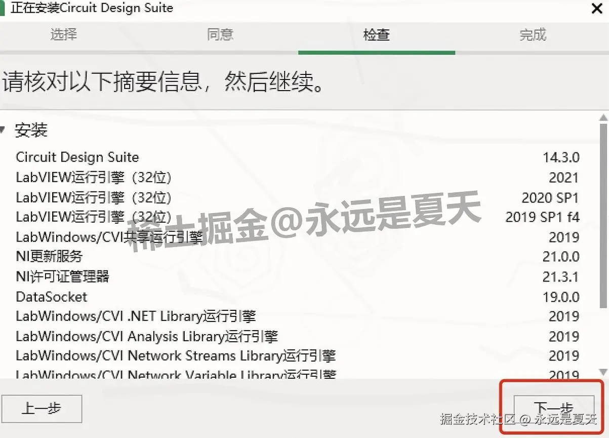Image resolution: width=609 pixels, height=438 pixels.
Task: Click the version value 21.0.0
Action: (x=561, y=257)
